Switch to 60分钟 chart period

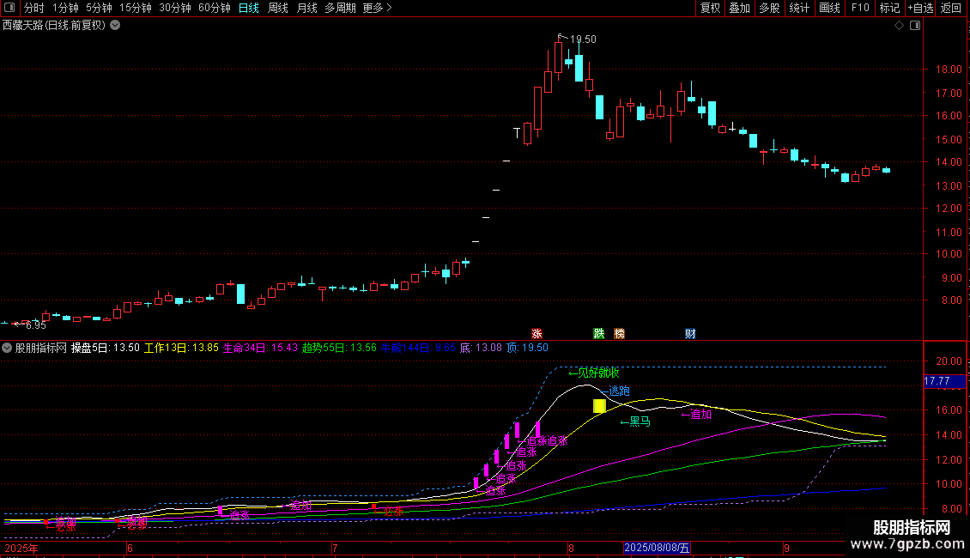(215, 8)
